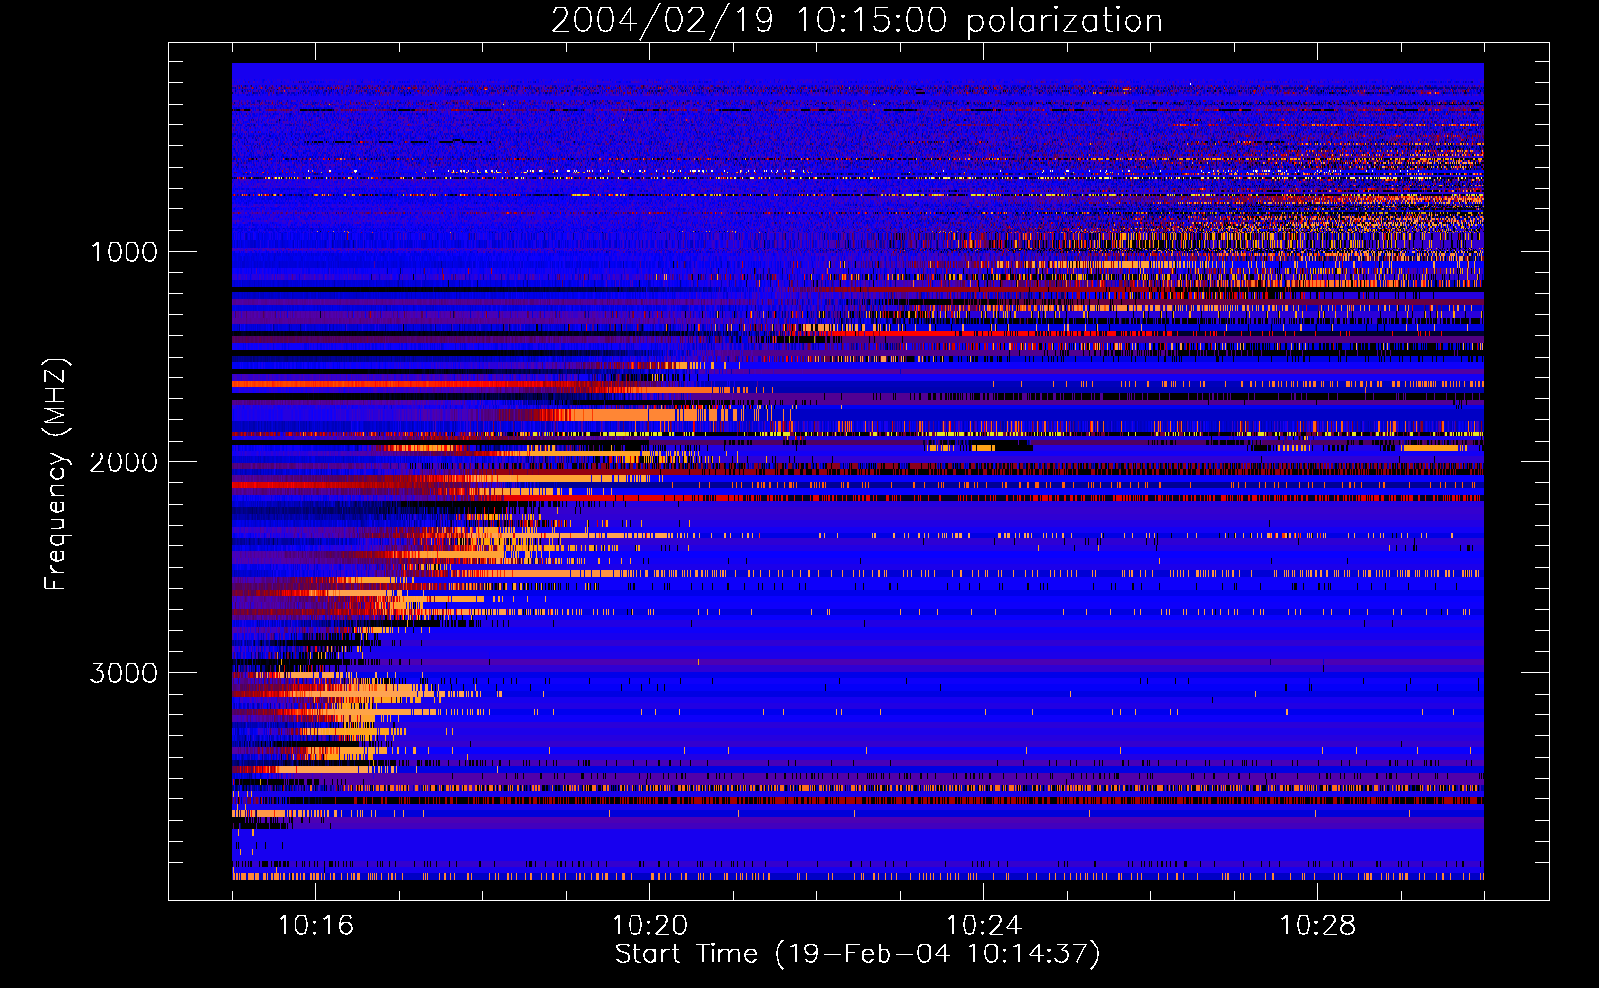
Task: Click the 'Start Time (19-Feb-04 10:14:37)' label
Action: pos(857,954)
